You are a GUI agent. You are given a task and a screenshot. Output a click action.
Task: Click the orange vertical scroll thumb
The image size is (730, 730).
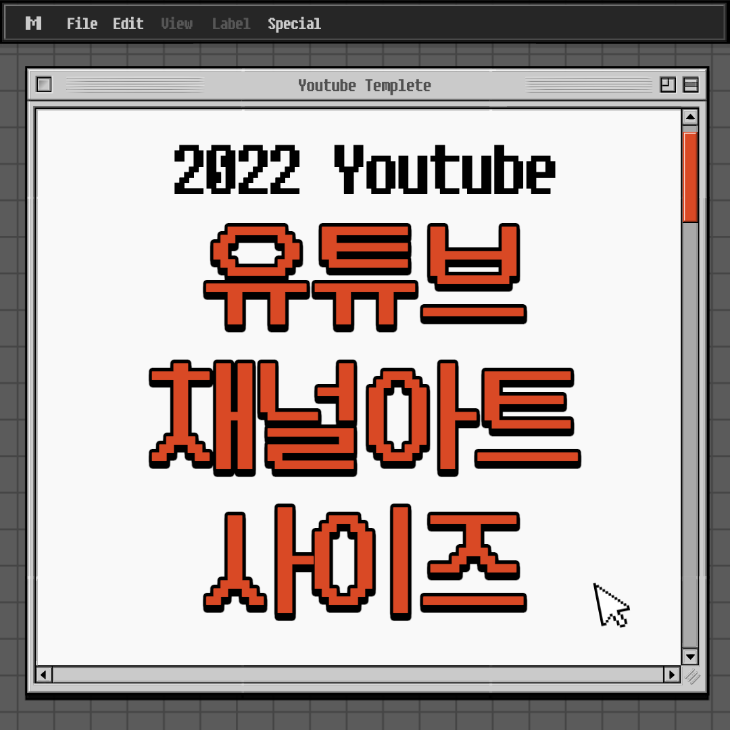[x=690, y=177]
